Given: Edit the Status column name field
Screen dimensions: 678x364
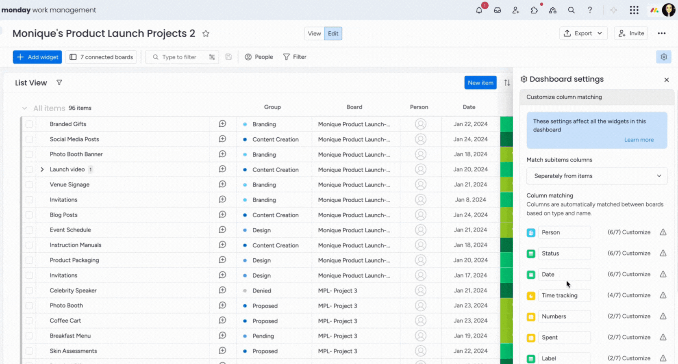Looking at the screenshot, I should pyautogui.click(x=564, y=253).
